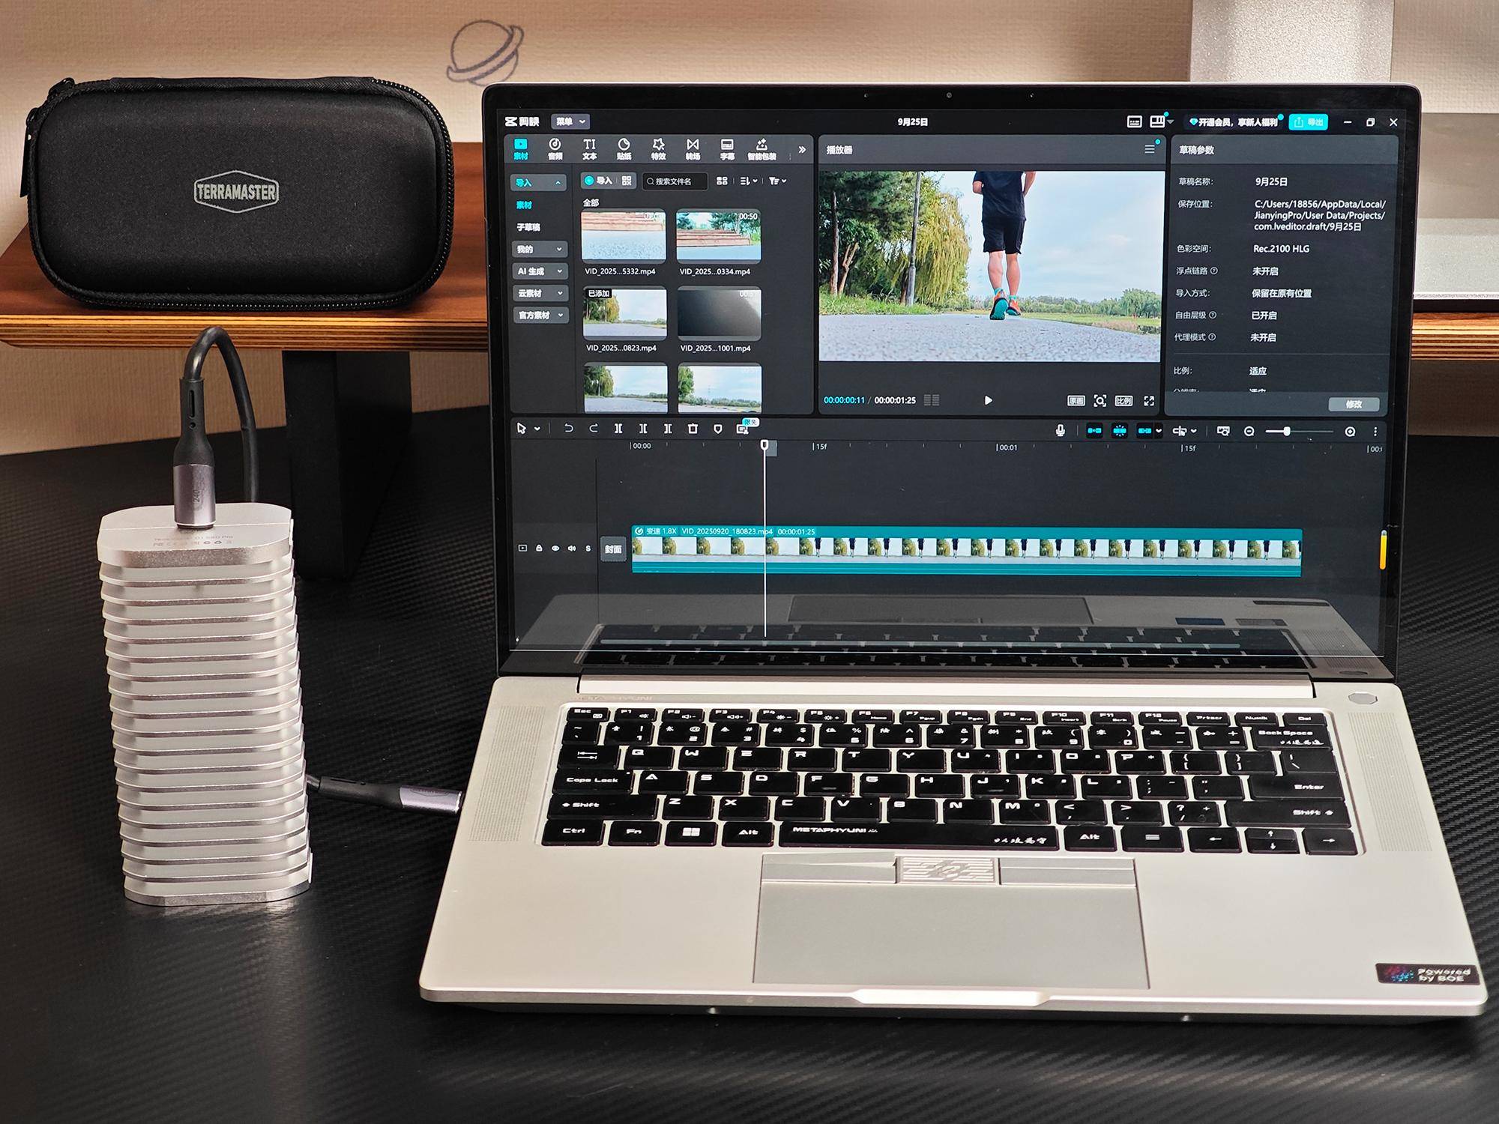Click the 修改 button in draft parameters
1499x1124 pixels.
point(1354,404)
